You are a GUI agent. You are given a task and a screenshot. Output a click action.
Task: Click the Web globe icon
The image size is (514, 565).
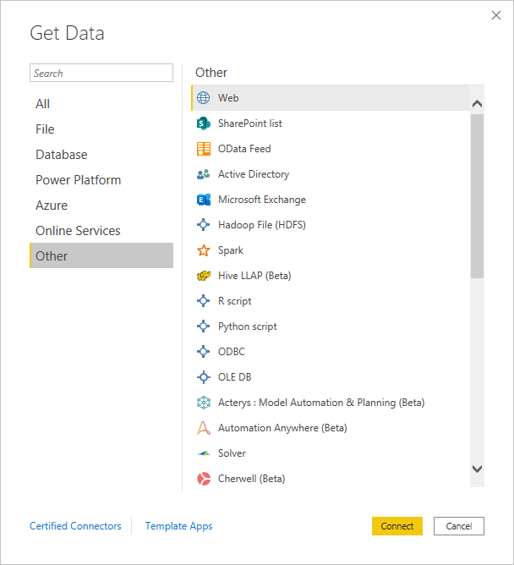point(204,97)
